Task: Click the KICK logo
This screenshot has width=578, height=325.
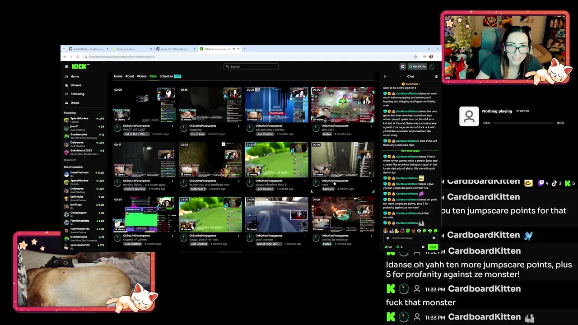Action: coord(80,66)
